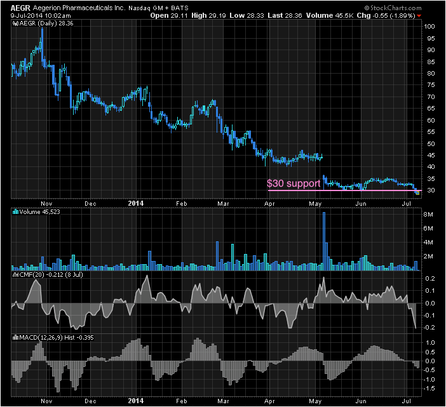Click the $30 support annotation text
Viewport: 446px width, 407px height.
point(294,183)
